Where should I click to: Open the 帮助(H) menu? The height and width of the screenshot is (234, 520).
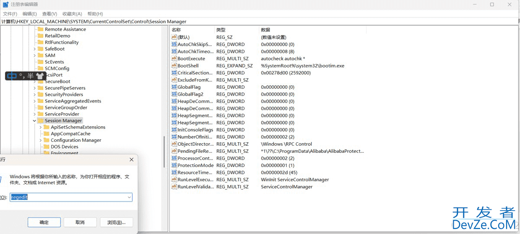(x=95, y=14)
